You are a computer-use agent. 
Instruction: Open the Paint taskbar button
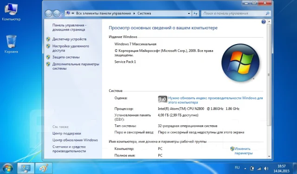pyautogui.click(x=44, y=168)
